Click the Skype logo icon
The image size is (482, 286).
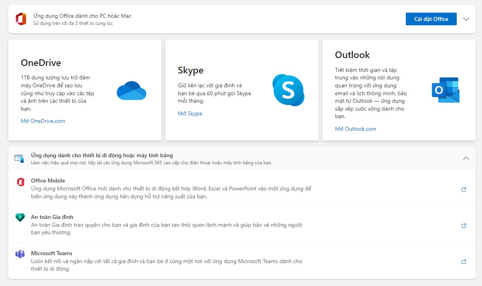(288, 90)
